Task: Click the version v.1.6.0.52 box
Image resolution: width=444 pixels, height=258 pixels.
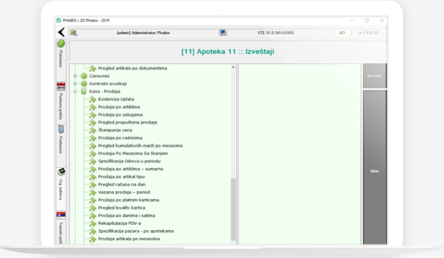Action: click(x=368, y=33)
